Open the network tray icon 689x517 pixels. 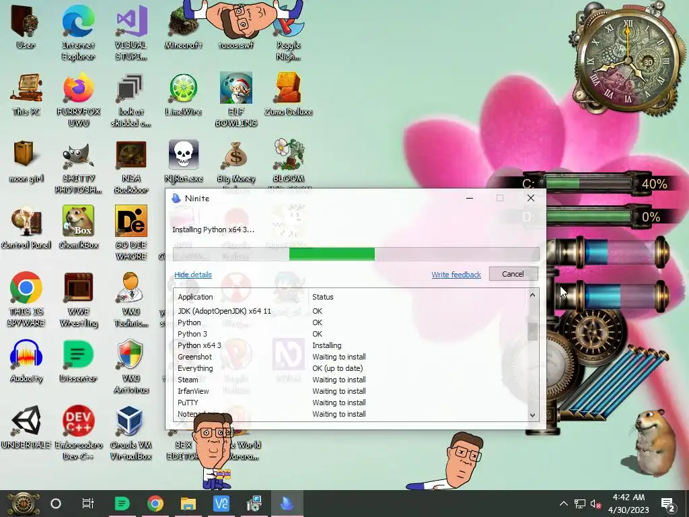pyautogui.click(x=580, y=504)
